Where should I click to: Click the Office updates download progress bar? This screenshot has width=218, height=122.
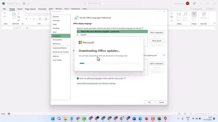109,63
